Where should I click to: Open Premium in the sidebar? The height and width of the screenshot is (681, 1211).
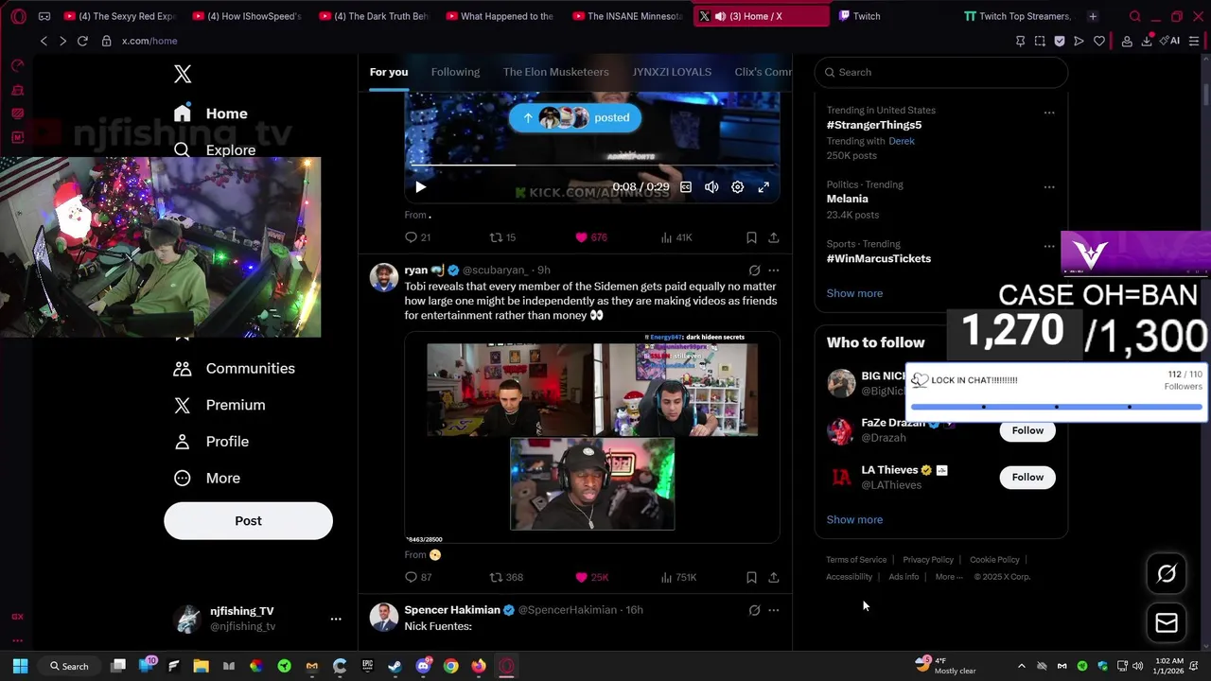pos(219,405)
